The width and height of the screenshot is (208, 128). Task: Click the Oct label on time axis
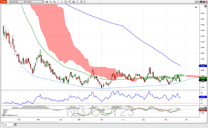click(x=186, y=120)
